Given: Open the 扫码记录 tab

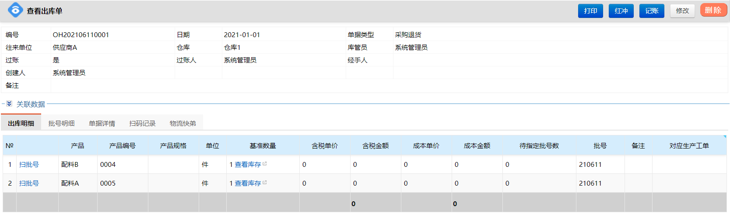Looking at the screenshot, I should click(142, 123).
